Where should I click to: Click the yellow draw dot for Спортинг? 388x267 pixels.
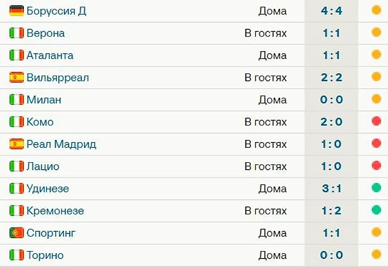pos(376,232)
